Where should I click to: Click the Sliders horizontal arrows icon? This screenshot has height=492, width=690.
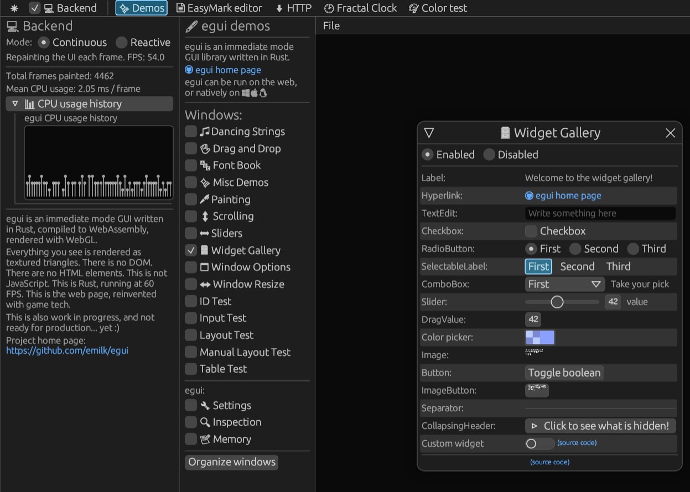coord(205,233)
